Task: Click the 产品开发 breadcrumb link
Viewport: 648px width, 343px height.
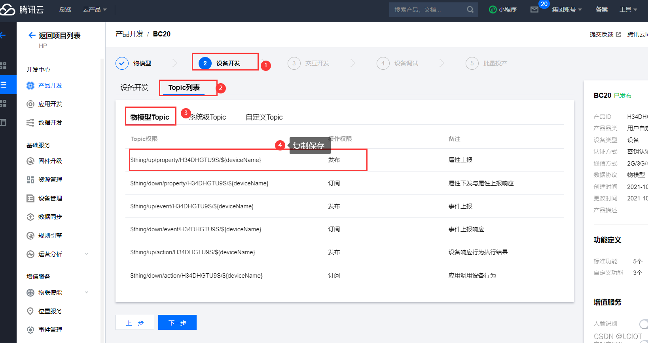Action: tap(129, 34)
